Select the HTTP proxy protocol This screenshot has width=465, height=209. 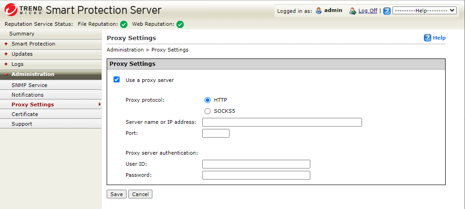pos(207,100)
